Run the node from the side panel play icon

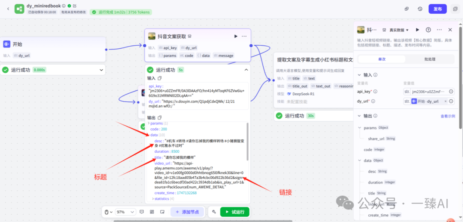point(417,30)
